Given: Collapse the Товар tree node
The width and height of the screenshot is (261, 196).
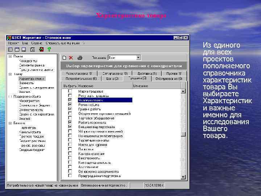Looking at the screenshot, I should coord(10,74).
